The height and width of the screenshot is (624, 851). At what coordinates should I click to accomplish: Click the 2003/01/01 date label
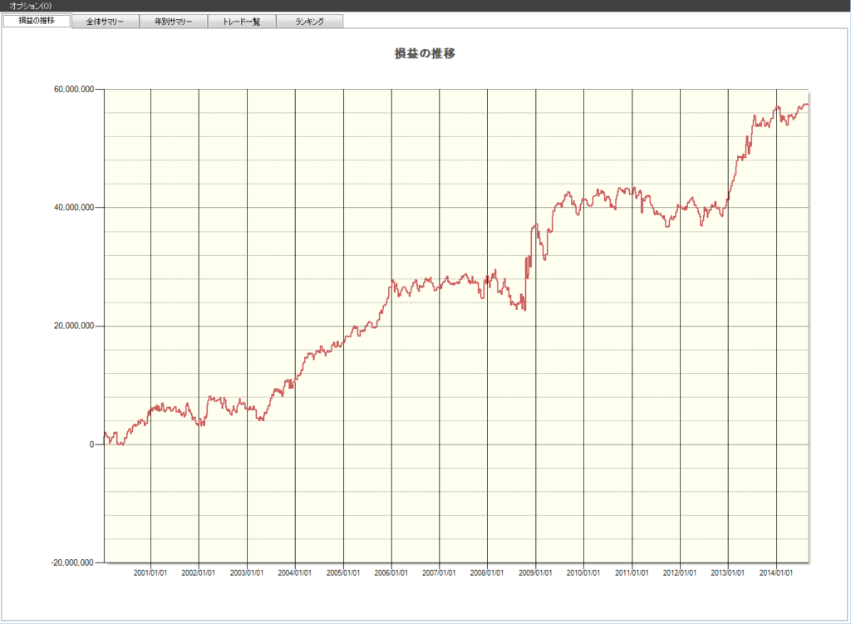point(246,572)
